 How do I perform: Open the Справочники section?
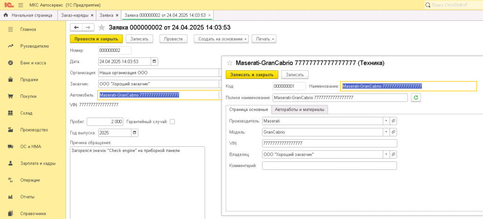tap(33, 213)
